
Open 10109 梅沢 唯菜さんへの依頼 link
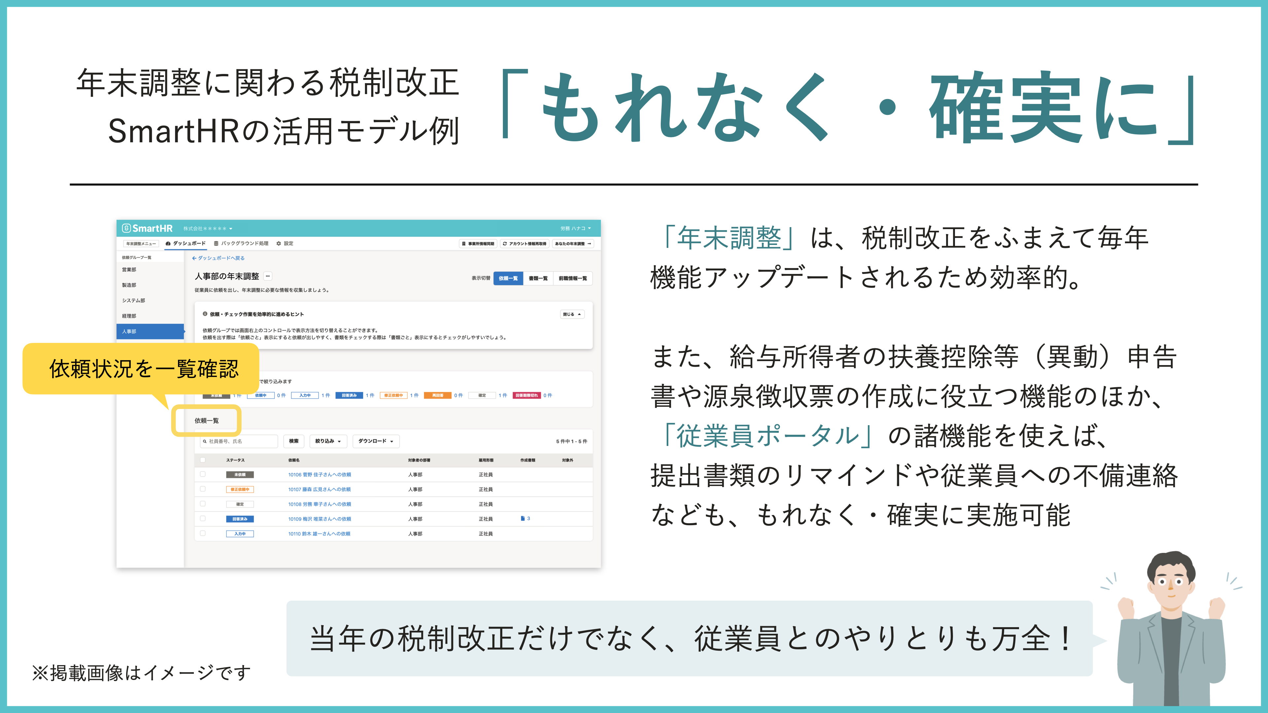pos(319,519)
